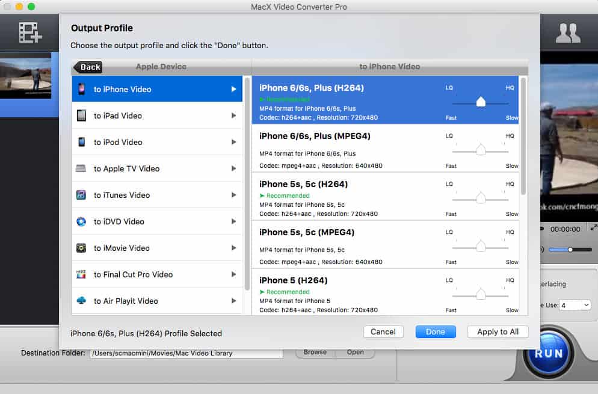The height and width of the screenshot is (394, 598).
Task: Click the video preview in main window
Action: [x=569, y=137]
